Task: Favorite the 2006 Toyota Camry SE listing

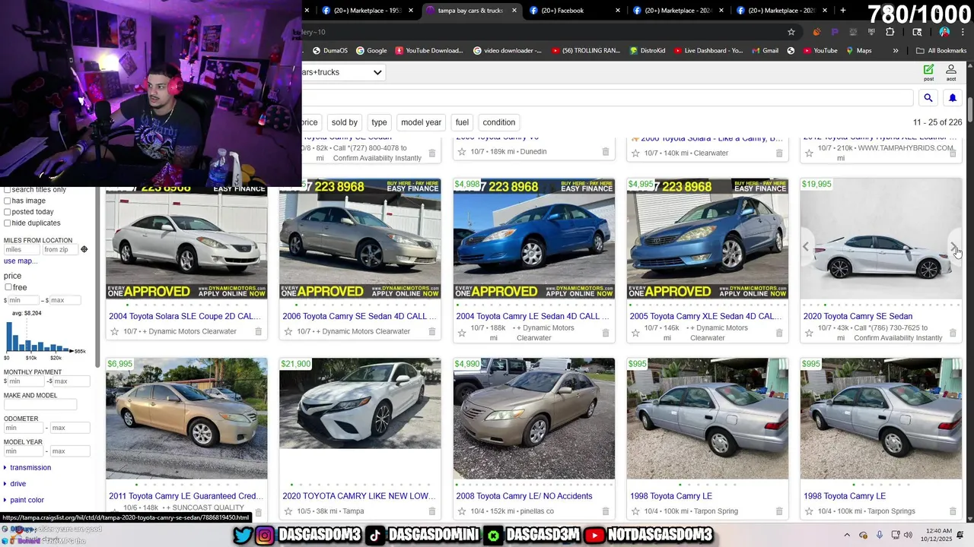Action: [288, 331]
